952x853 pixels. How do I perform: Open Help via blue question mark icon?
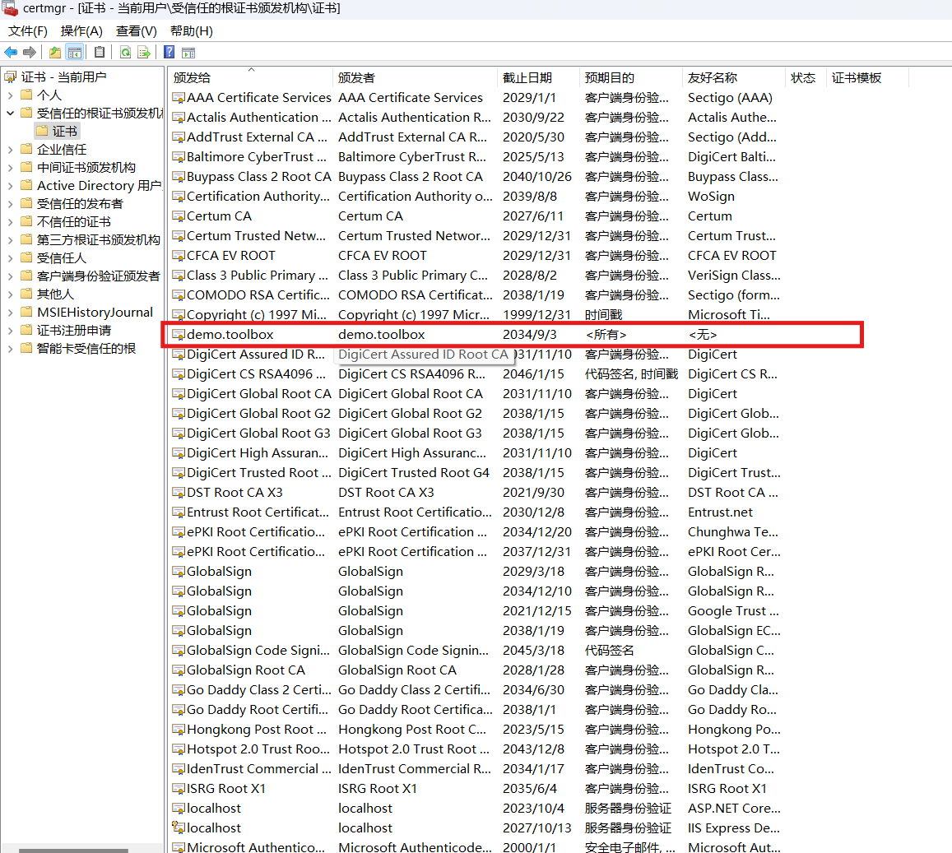169,53
